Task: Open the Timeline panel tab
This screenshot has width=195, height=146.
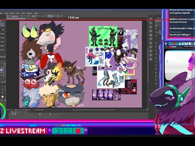Action: click(16, 112)
